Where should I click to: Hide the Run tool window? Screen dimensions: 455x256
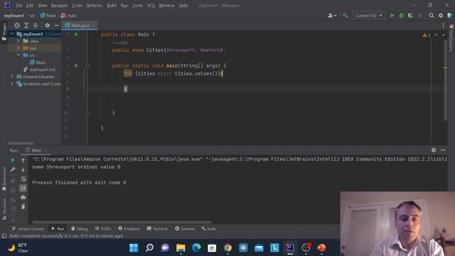point(443,150)
